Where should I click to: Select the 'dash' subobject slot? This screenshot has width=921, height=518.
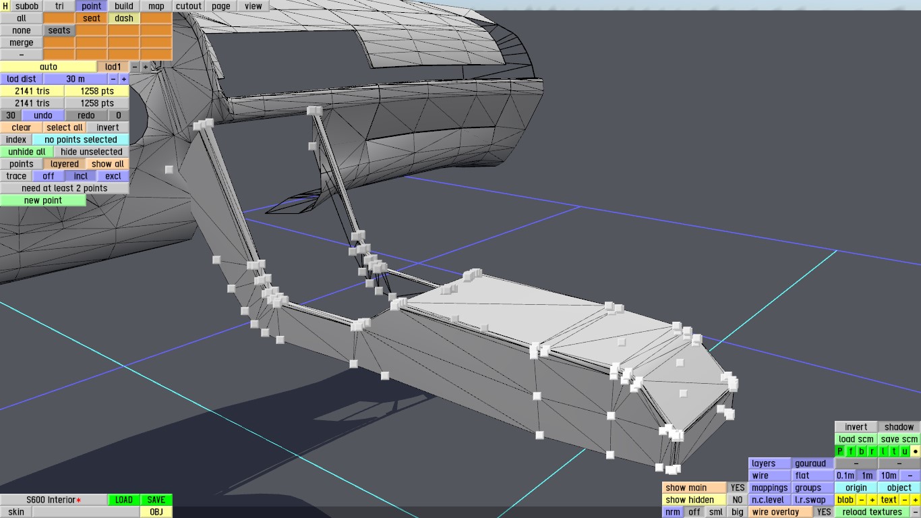pos(124,18)
